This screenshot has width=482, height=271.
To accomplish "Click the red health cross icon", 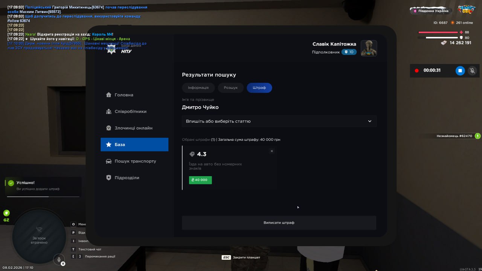I will 461,32.
